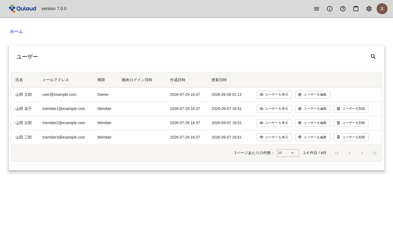This screenshot has width=393, height=245.
Task: Edit user 山田 三郎
Action: (x=312, y=137)
